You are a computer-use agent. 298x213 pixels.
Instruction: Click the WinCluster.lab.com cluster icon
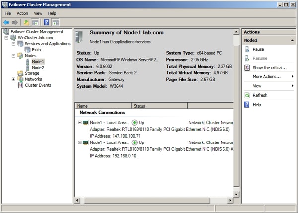[x=13, y=37]
